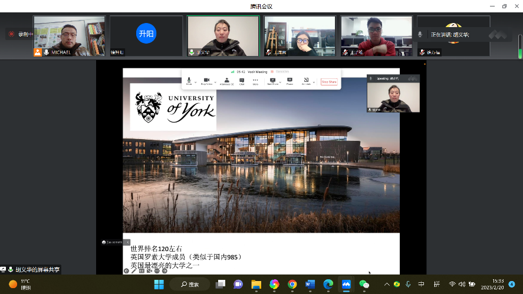Expand the mute audio options arrow

197,82
